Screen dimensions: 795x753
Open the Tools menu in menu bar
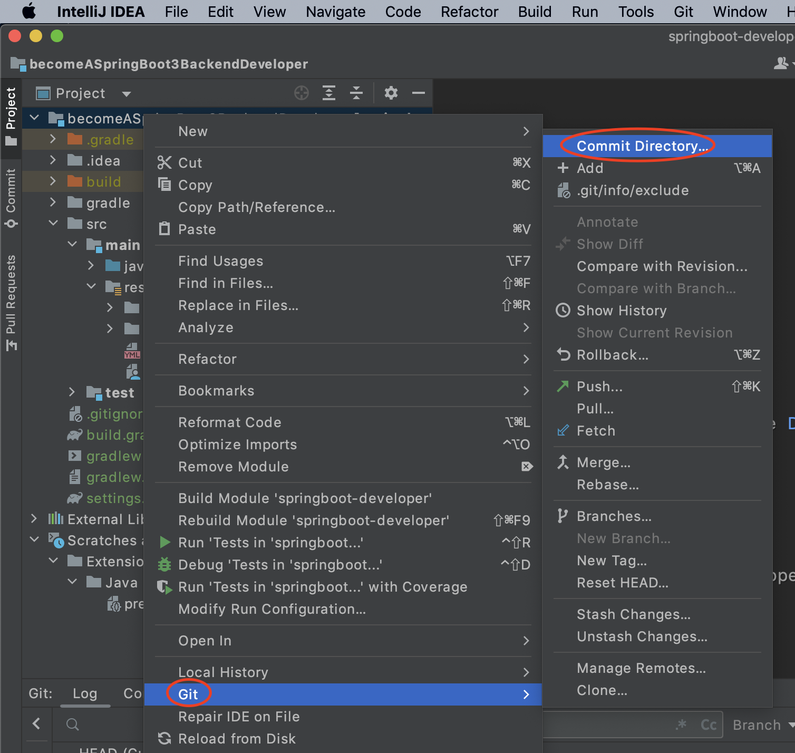(x=636, y=12)
